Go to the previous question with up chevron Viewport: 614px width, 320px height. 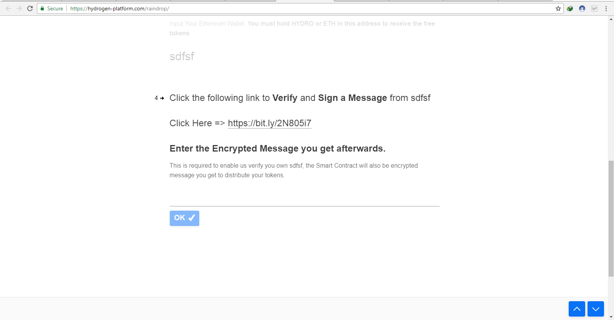[x=577, y=309]
